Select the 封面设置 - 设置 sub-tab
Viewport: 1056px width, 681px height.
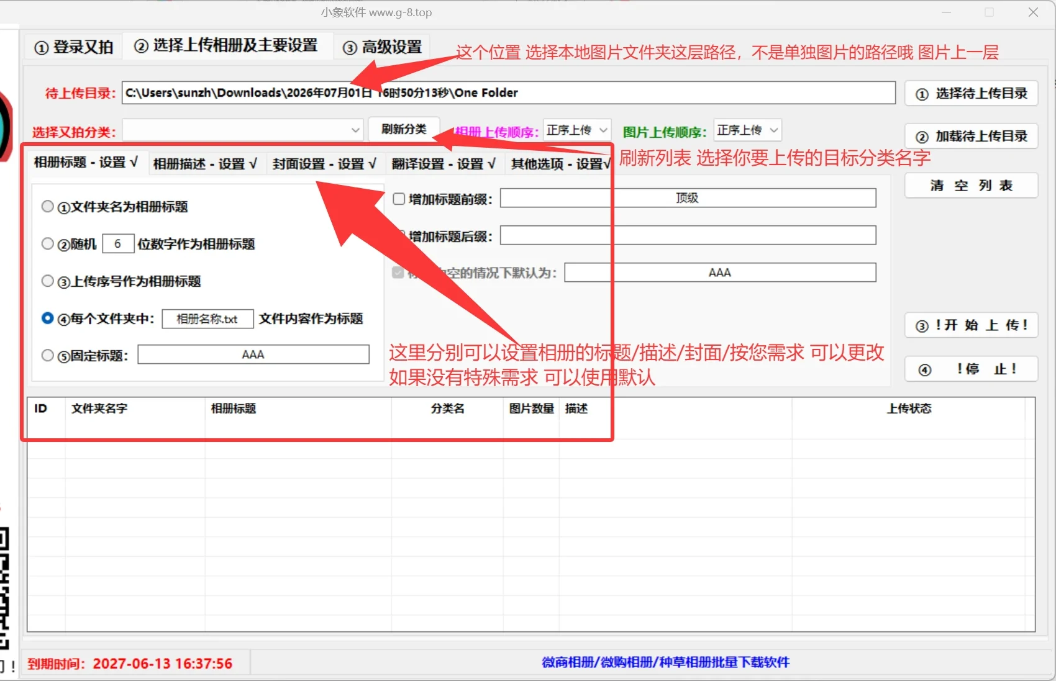coord(324,164)
